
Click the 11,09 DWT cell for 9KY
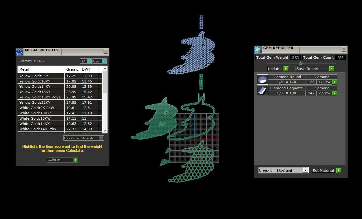click(x=89, y=76)
